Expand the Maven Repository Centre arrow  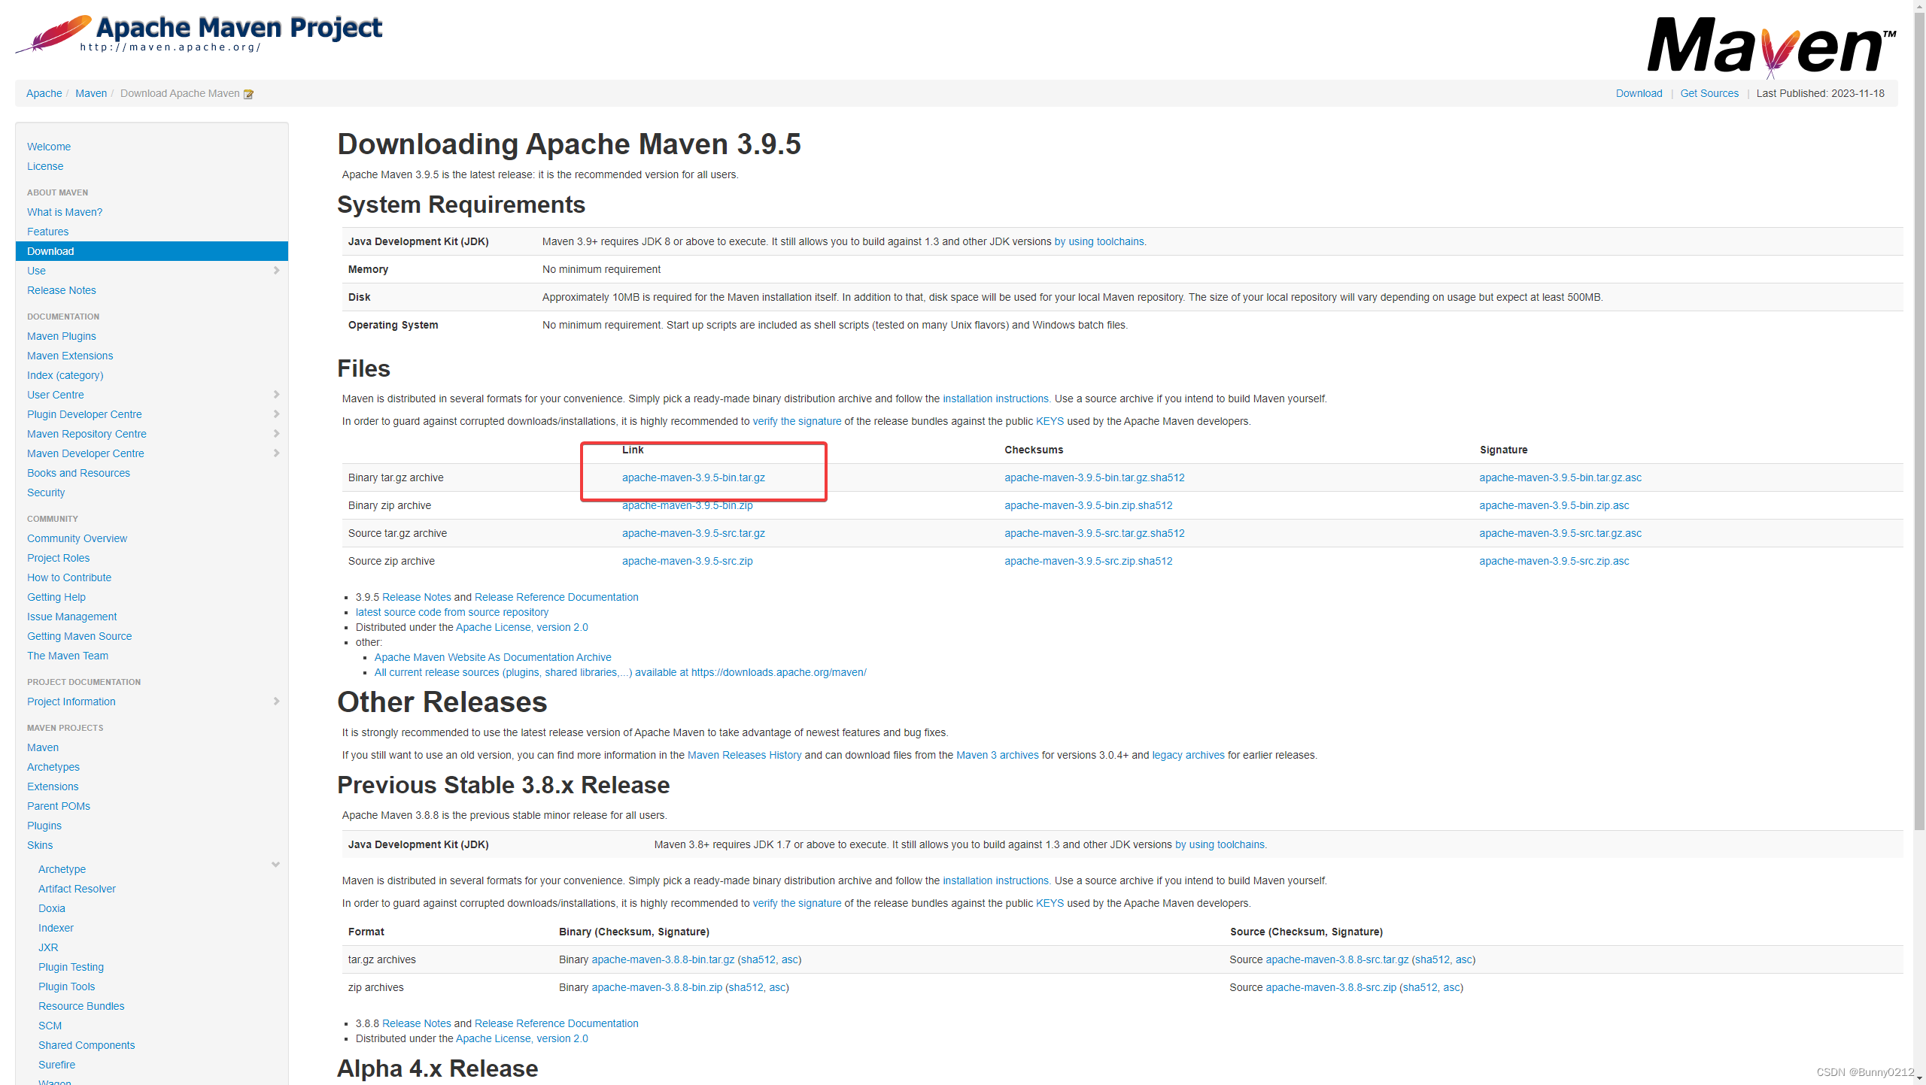pos(276,434)
